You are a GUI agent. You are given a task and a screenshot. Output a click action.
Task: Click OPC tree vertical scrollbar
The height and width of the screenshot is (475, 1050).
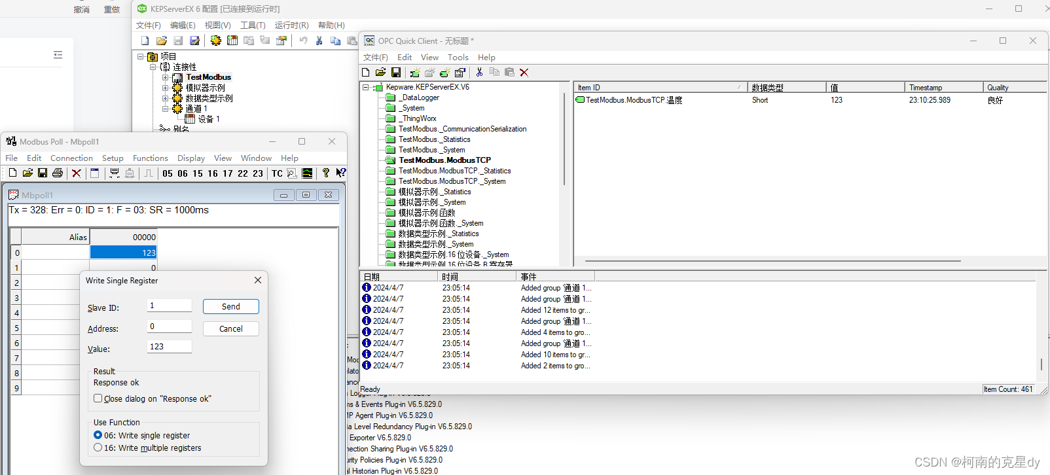pyautogui.click(x=564, y=138)
